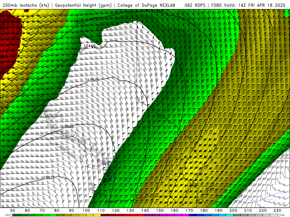The image size is (290, 217).
Task: Click the 'F080 Valid: 14Z FRI APR 18 2025' text
Action: click(248, 5)
